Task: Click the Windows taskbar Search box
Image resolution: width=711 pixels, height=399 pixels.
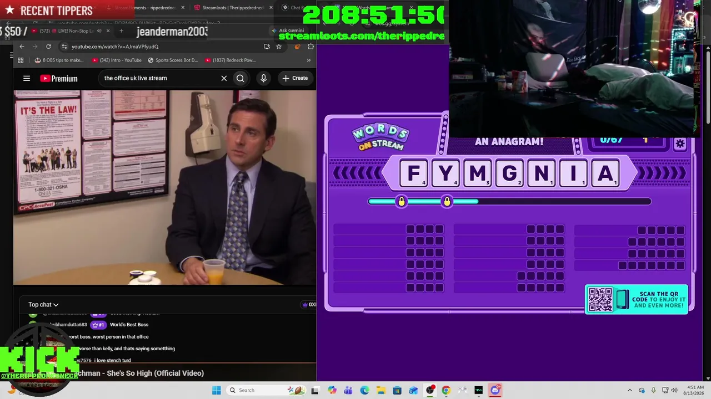Action: click(x=267, y=390)
